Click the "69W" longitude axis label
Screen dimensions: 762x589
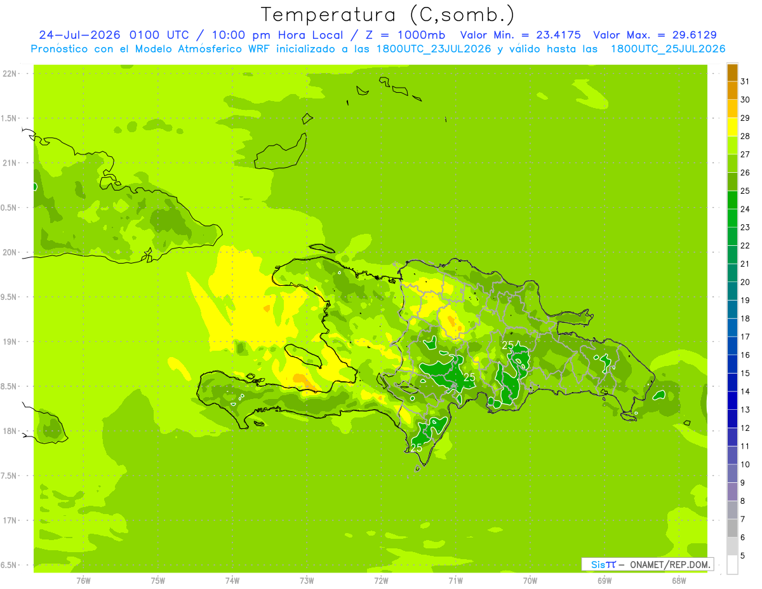tap(605, 581)
